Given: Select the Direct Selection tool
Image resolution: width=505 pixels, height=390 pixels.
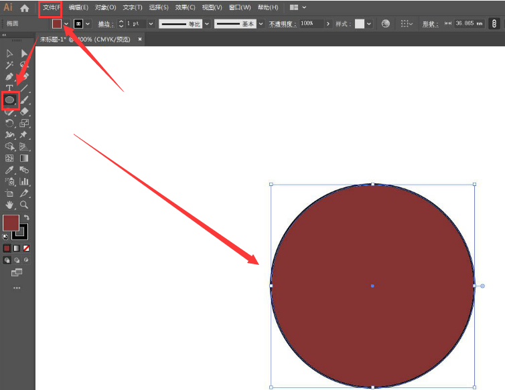Looking at the screenshot, I should coord(24,53).
